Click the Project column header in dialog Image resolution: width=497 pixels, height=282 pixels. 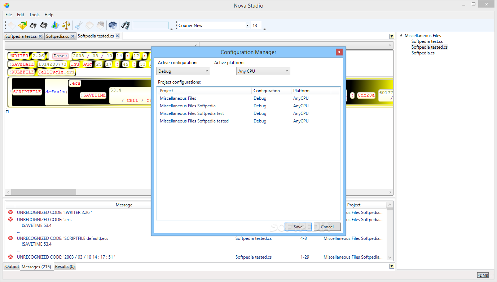click(204, 91)
